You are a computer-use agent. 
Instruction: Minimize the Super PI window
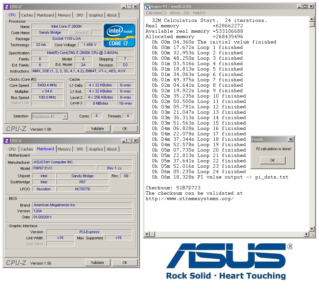299,6
